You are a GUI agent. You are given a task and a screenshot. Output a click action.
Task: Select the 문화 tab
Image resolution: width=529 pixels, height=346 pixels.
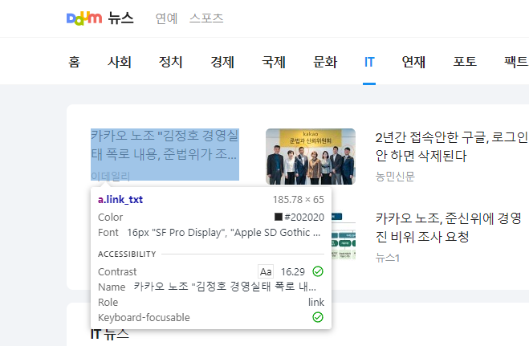coord(325,62)
